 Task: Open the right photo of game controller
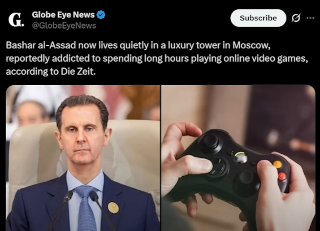pos(238,158)
